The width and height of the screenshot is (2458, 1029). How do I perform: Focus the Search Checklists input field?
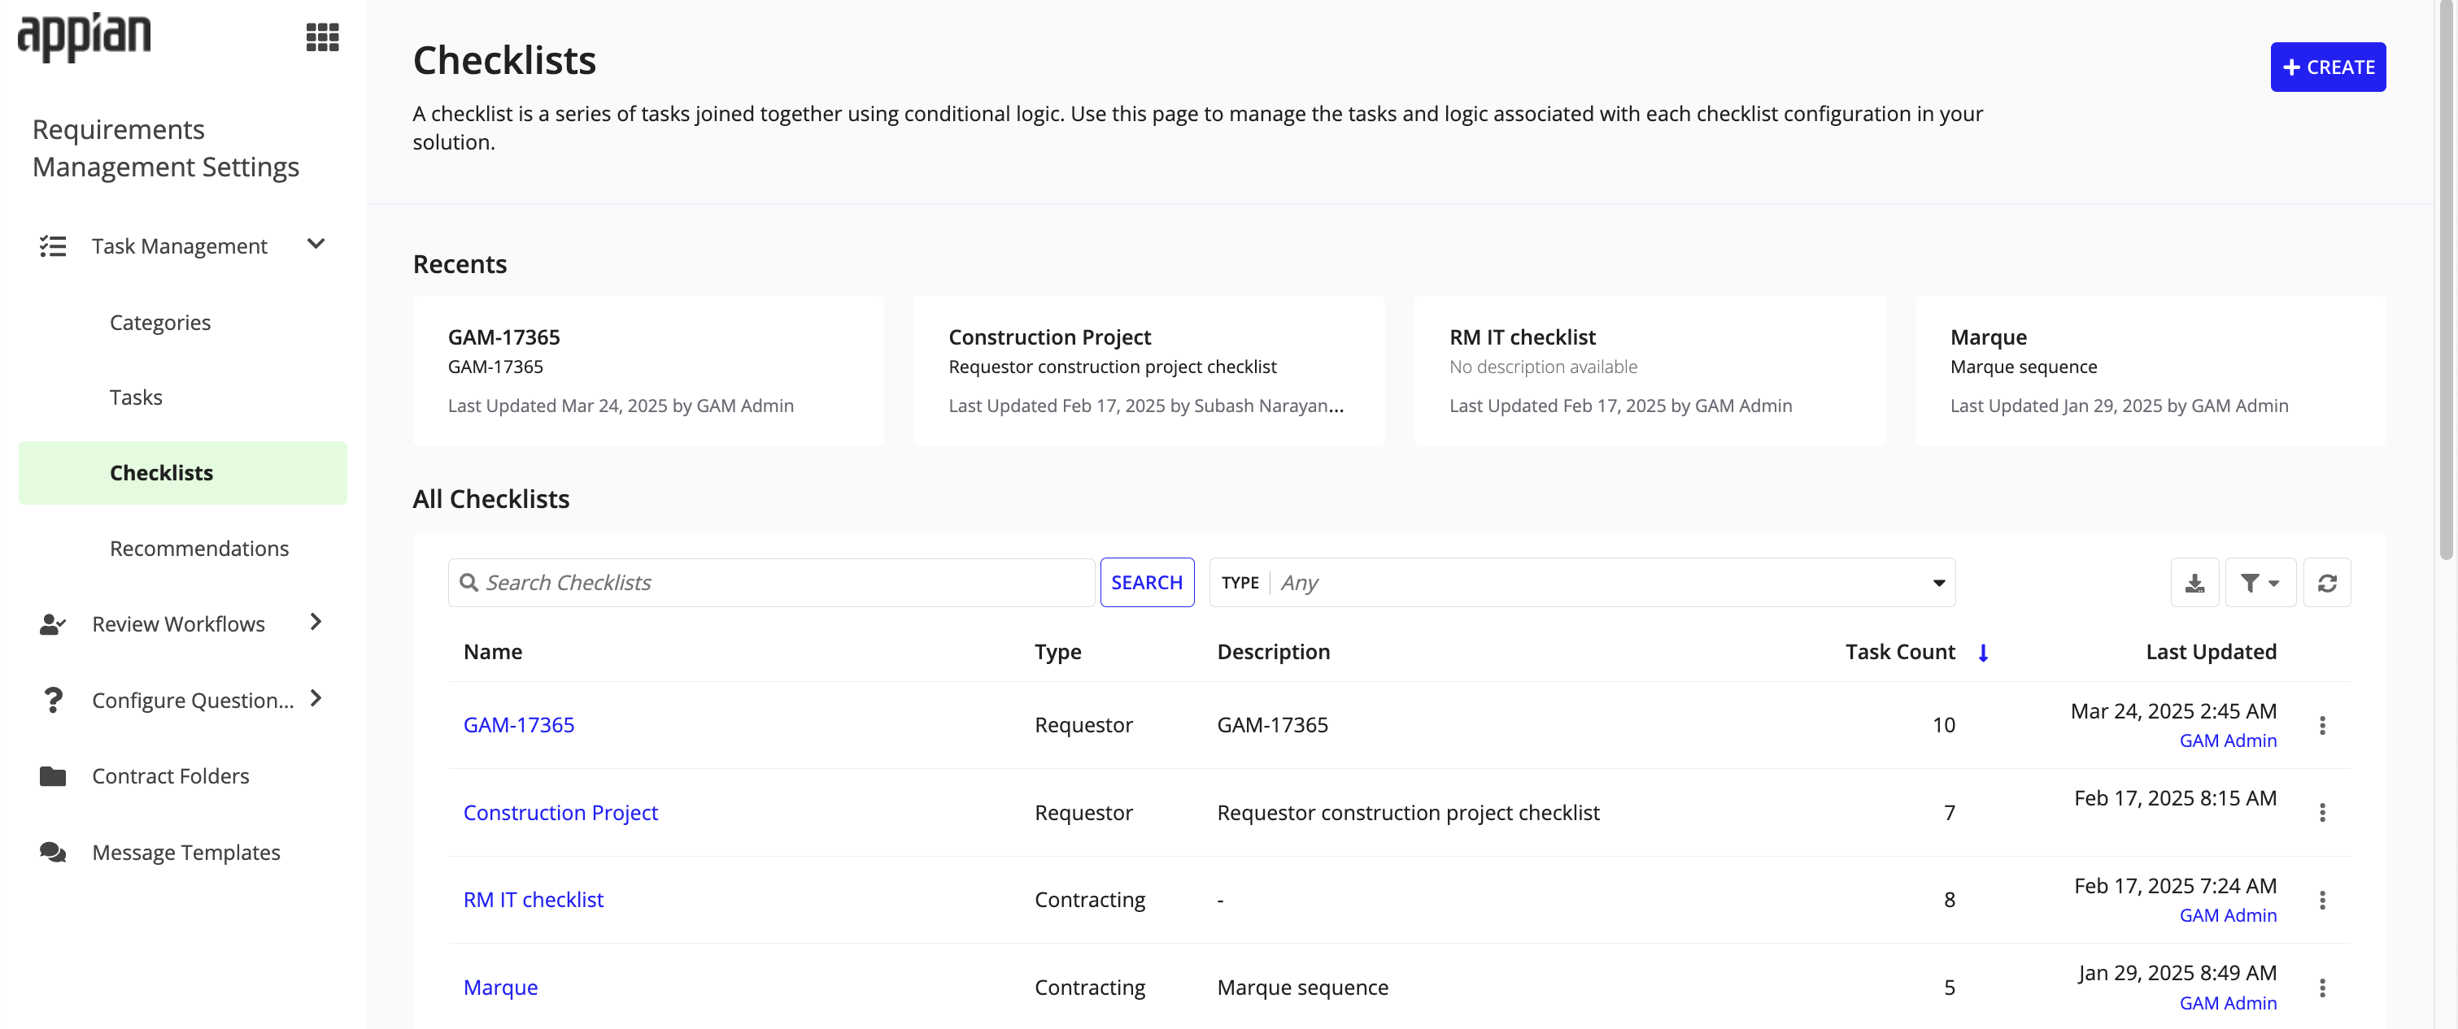tap(771, 583)
